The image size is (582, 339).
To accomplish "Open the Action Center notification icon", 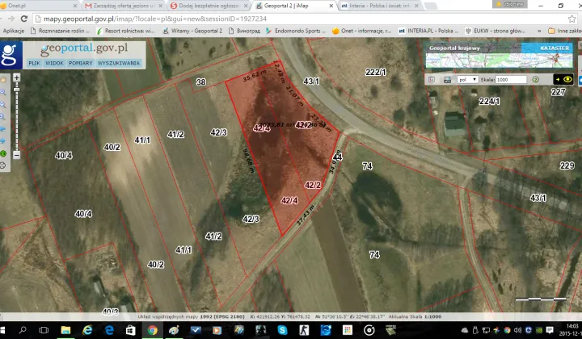I will (550, 330).
